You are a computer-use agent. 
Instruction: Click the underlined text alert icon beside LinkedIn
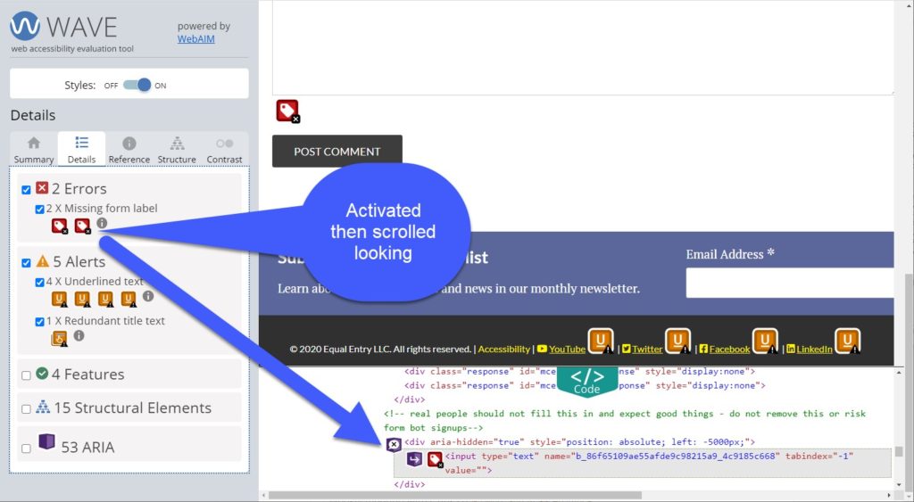(x=847, y=342)
